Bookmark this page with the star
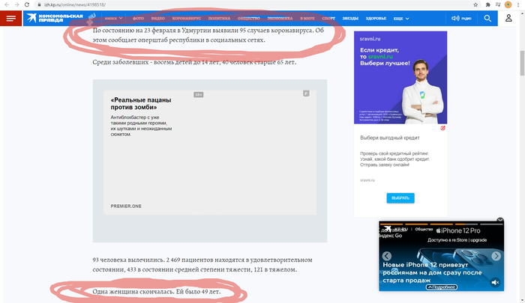The image size is (525, 303). click(x=475, y=4)
